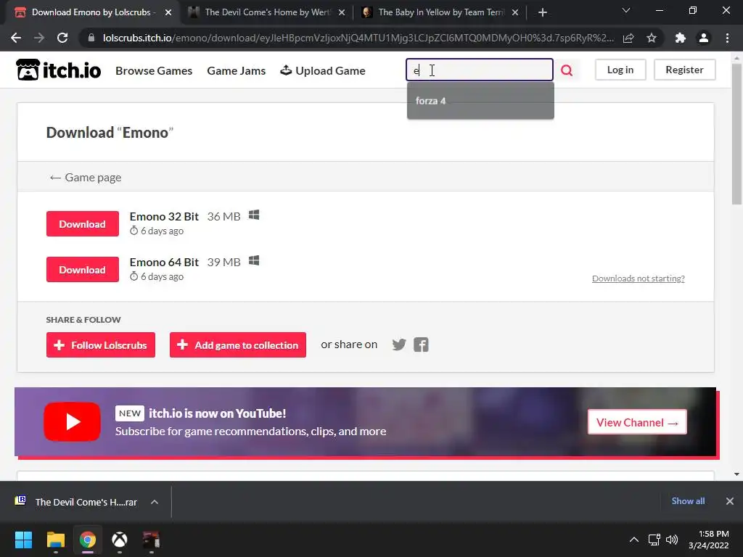Expand options for The Devil Come's H...rar download
Viewport: 743px width, 557px height.
(155, 502)
